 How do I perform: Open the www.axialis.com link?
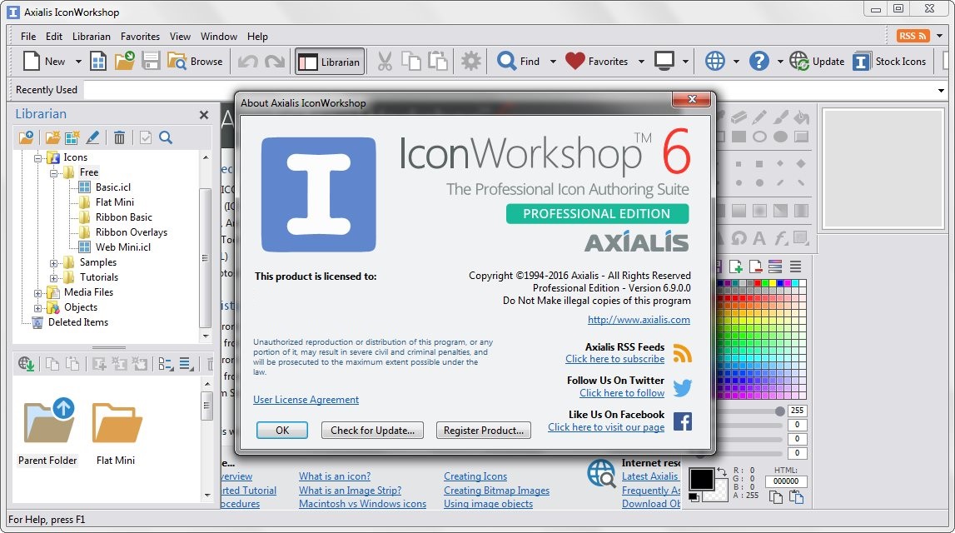click(x=639, y=320)
